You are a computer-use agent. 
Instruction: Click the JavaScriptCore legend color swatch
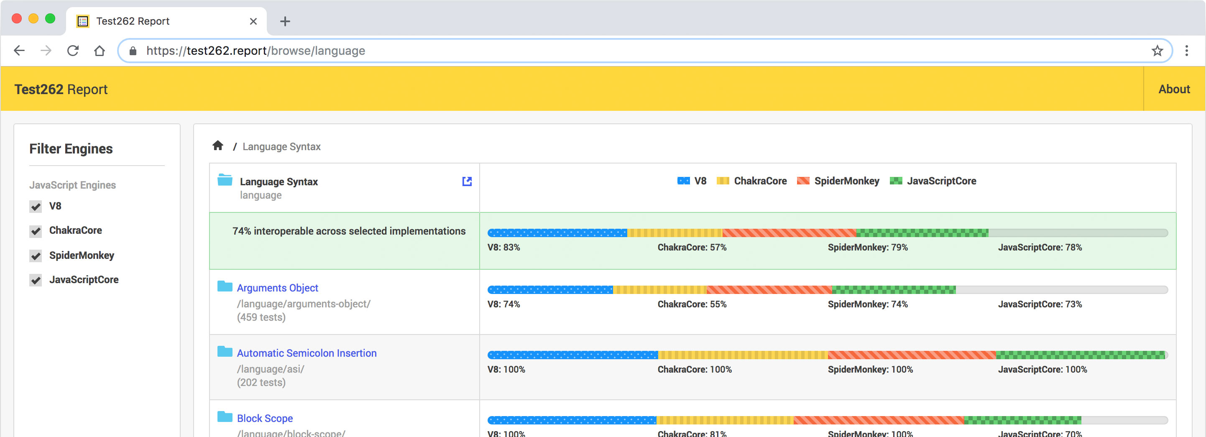click(x=896, y=181)
